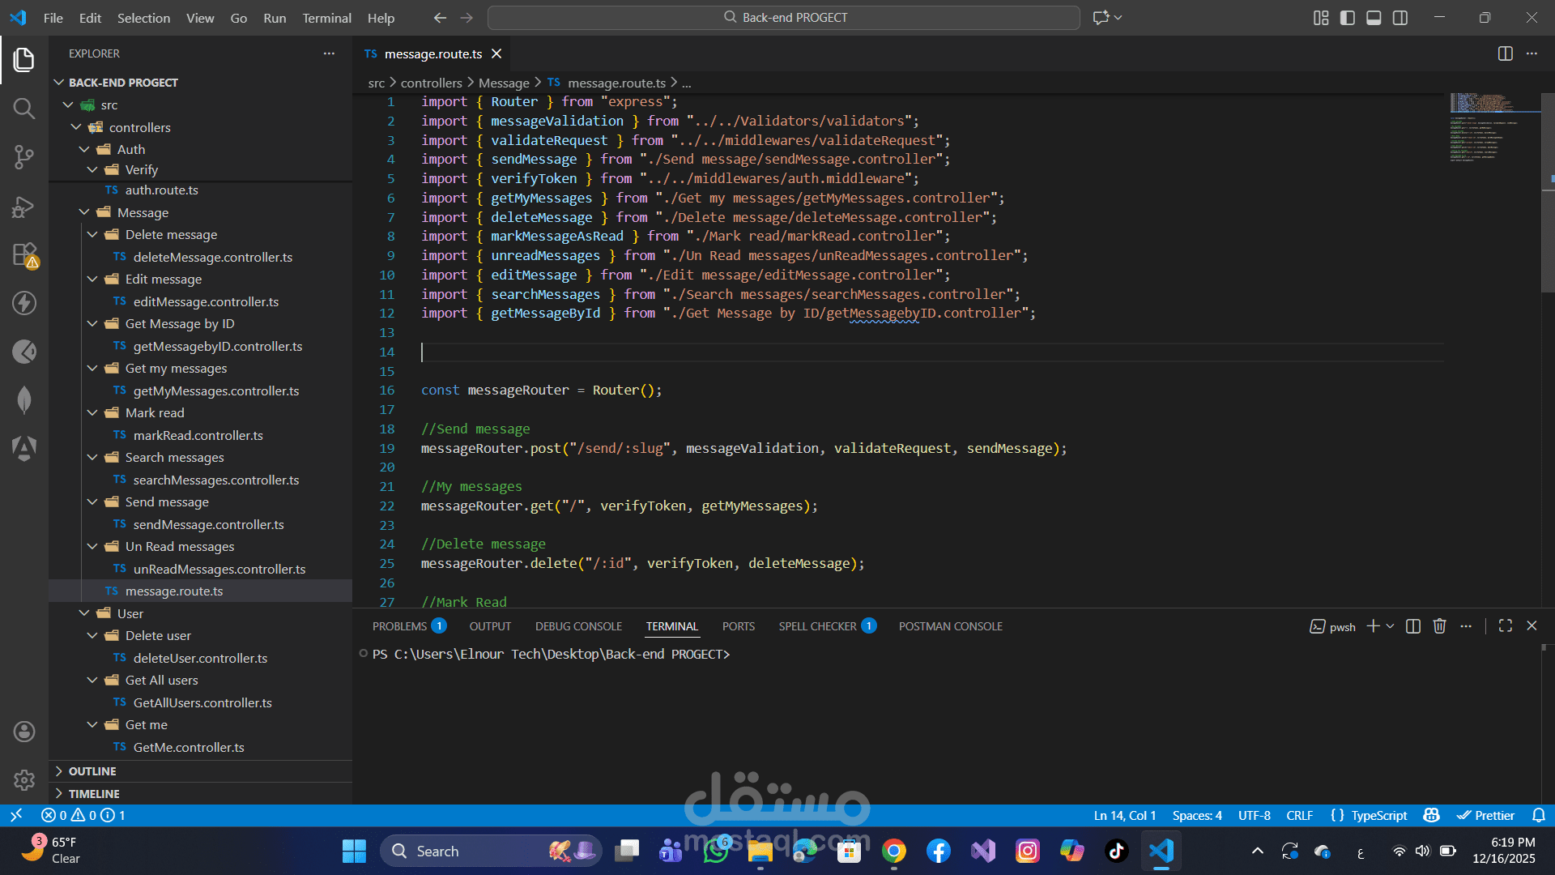Screen dimensions: 1555x875
Task: Click the Back-end PROGECT command search box
Action: [783, 18]
